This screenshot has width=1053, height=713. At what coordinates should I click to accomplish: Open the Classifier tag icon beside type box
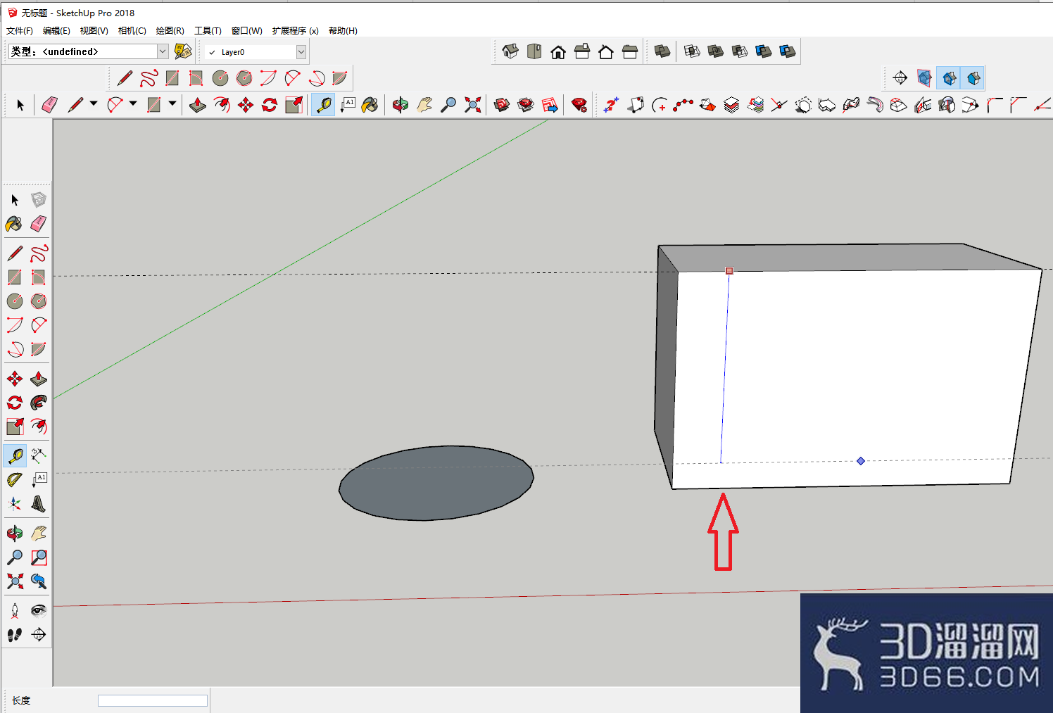coord(183,51)
